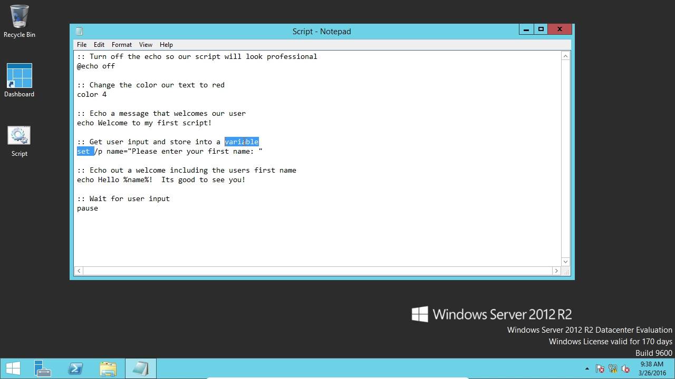Switch to Notepad taskbar button
This screenshot has height=379, width=675.
pos(140,369)
